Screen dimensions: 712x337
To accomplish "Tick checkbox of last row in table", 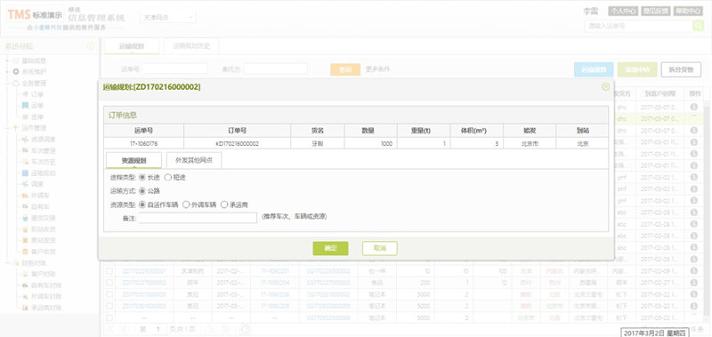I will 109,317.
